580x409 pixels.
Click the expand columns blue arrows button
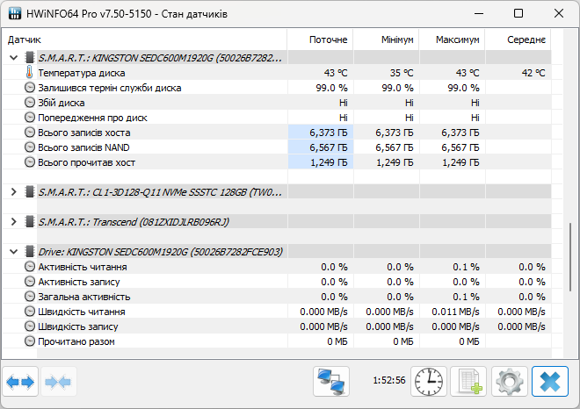click(20, 381)
